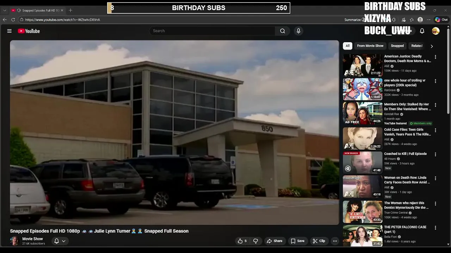Toggle the Movie Show notification bell
The width and height of the screenshot is (451, 253).
(x=56, y=241)
